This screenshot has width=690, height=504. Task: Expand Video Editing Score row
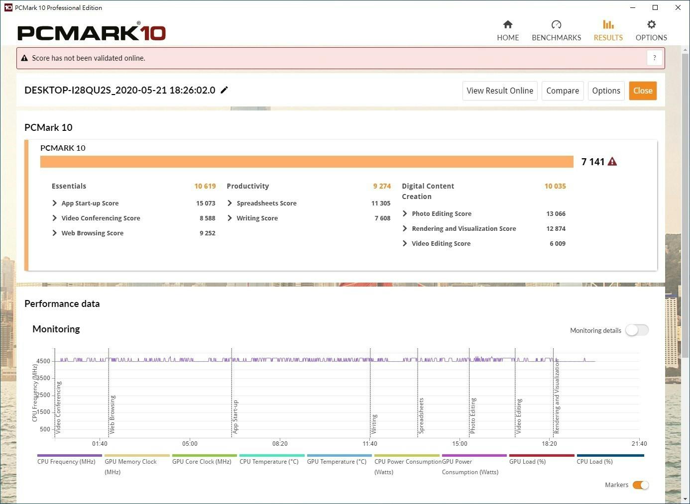[405, 243]
